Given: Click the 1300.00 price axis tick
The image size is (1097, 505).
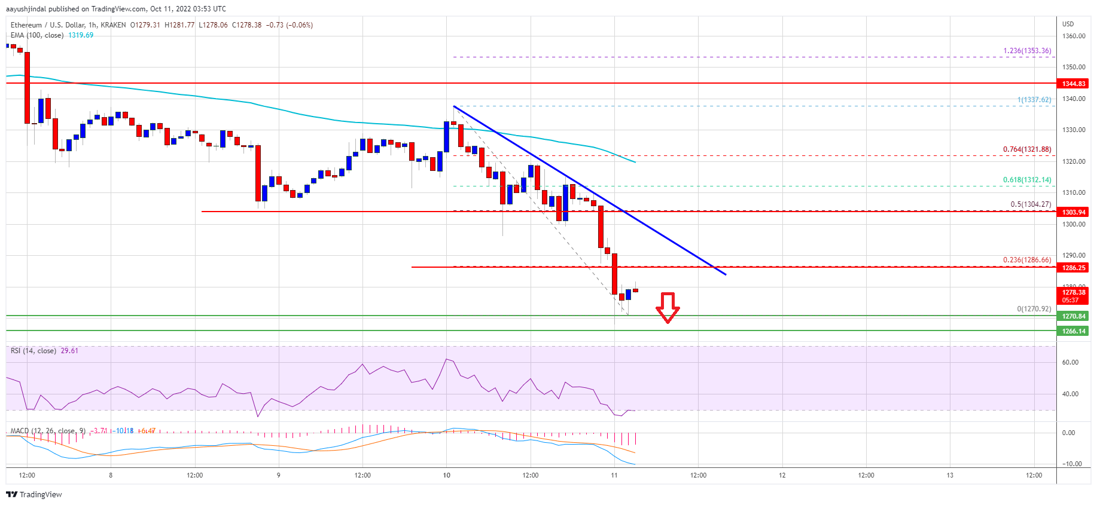Looking at the screenshot, I should pyautogui.click(x=1074, y=224).
